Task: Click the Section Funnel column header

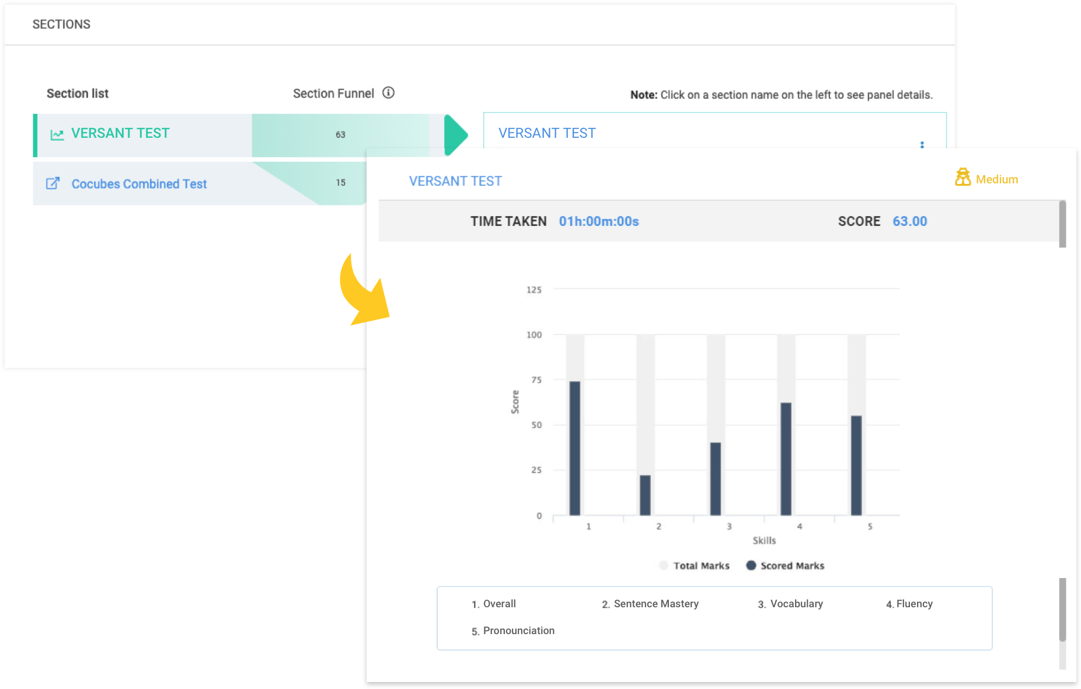Action: pos(333,93)
